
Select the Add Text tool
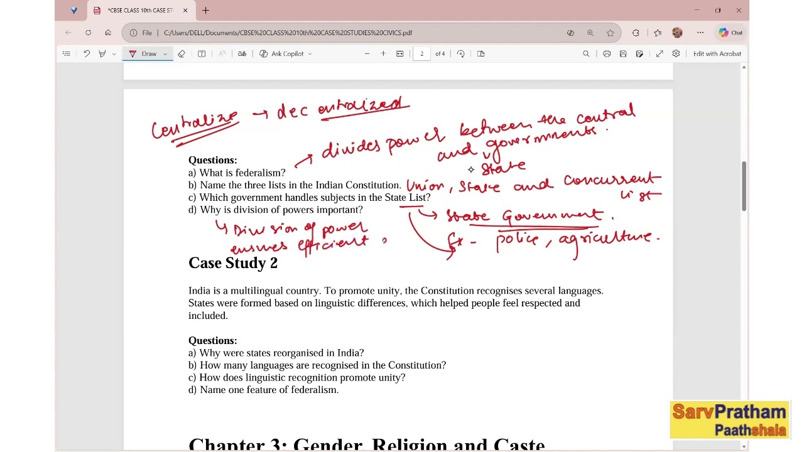202,54
